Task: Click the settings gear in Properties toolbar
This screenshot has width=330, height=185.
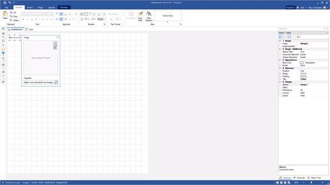Action: [x=298, y=37]
